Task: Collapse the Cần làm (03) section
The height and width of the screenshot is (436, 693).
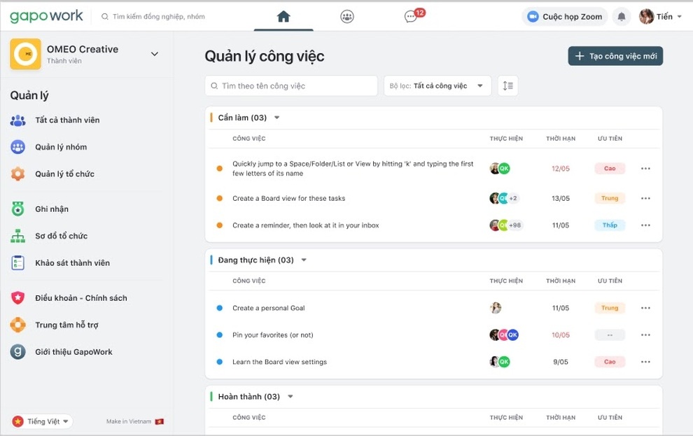Action: point(277,118)
